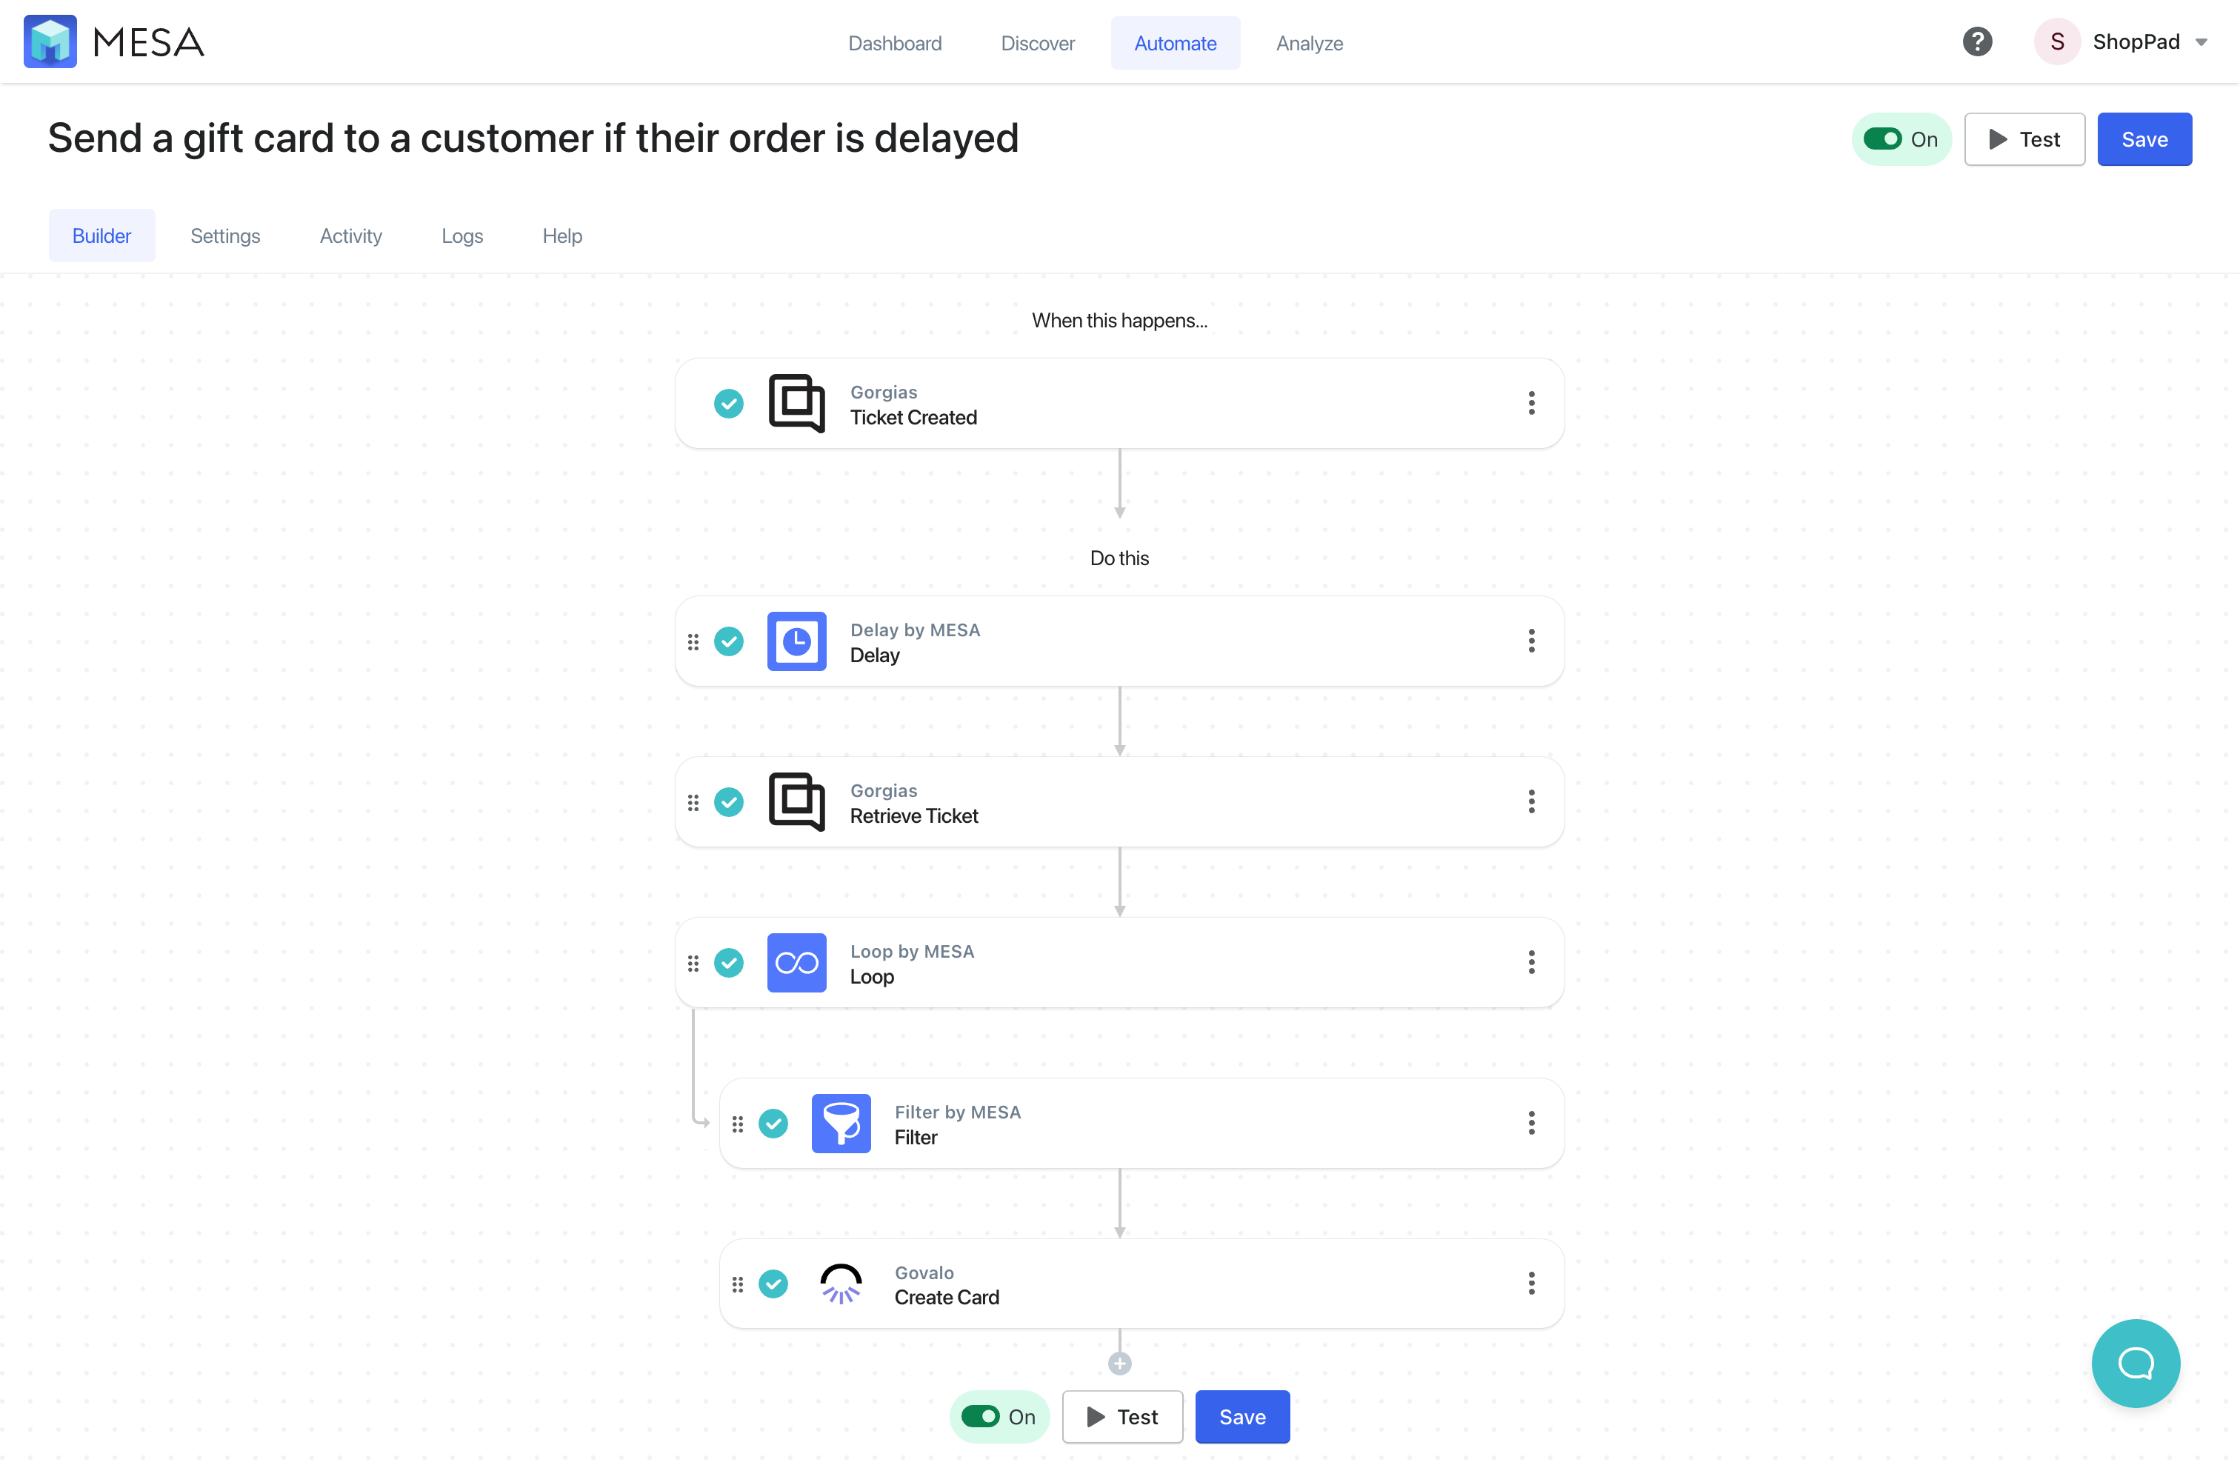Select the Govalo Create Card step card
This screenshot has width=2240, height=1468.
(x=1141, y=1284)
